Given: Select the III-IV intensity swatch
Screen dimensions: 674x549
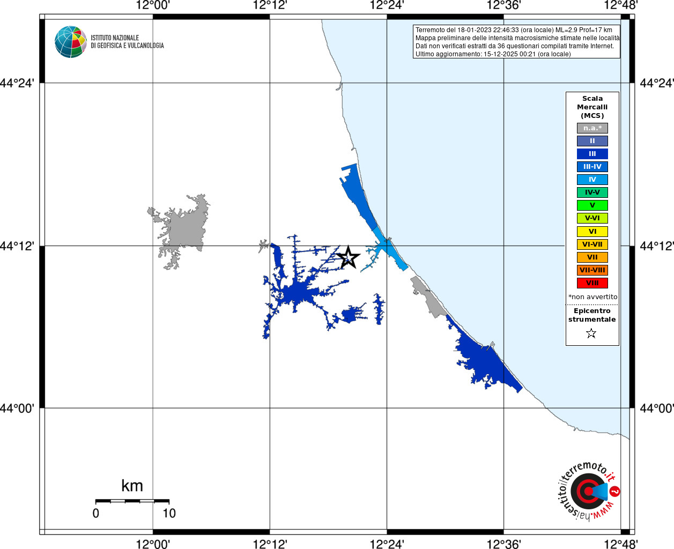Looking at the screenshot, I should (592, 167).
